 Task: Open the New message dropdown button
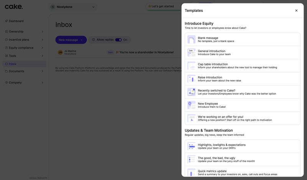pos(71,40)
